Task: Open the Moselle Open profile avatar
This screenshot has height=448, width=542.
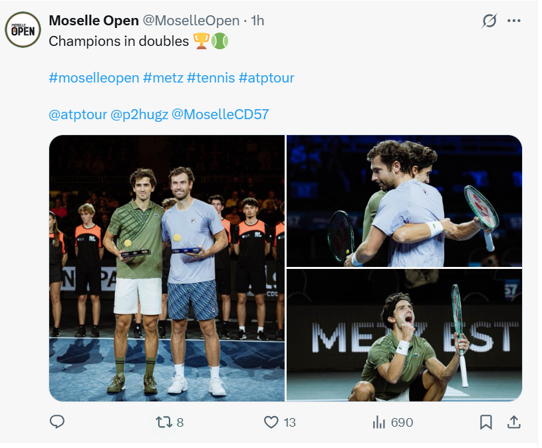Action: tap(23, 29)
